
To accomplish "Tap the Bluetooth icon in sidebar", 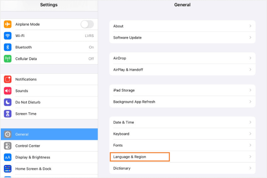I will point(8,47).
